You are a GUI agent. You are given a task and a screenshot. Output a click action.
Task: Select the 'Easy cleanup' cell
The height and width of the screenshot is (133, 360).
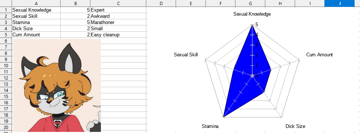coord(118,35)
